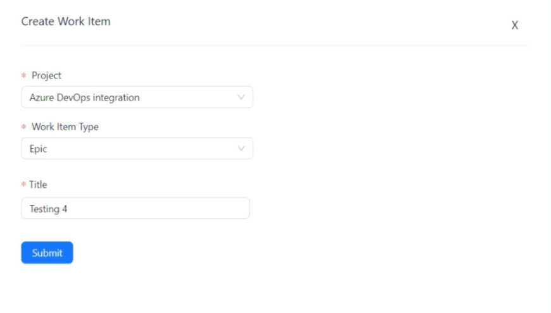Click the Epic work item type value
This screenshot has height=313, width=551.
pos(38,149)
